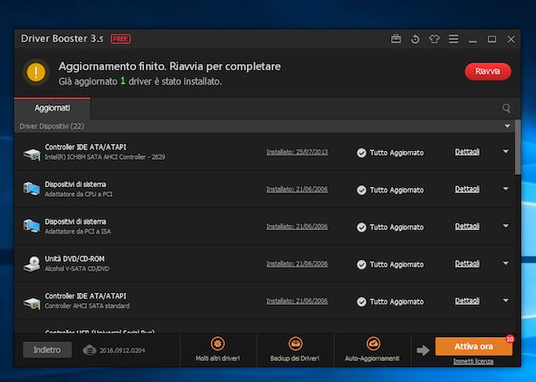Click the notification badge showing 10
536x382 pixels.
pos(510,339)
